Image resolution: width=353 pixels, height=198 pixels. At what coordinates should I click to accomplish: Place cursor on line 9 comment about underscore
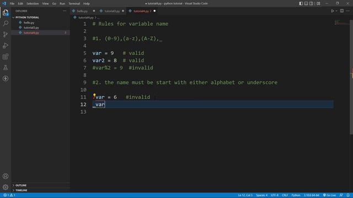pyautogui.click(x=185, y=82)
